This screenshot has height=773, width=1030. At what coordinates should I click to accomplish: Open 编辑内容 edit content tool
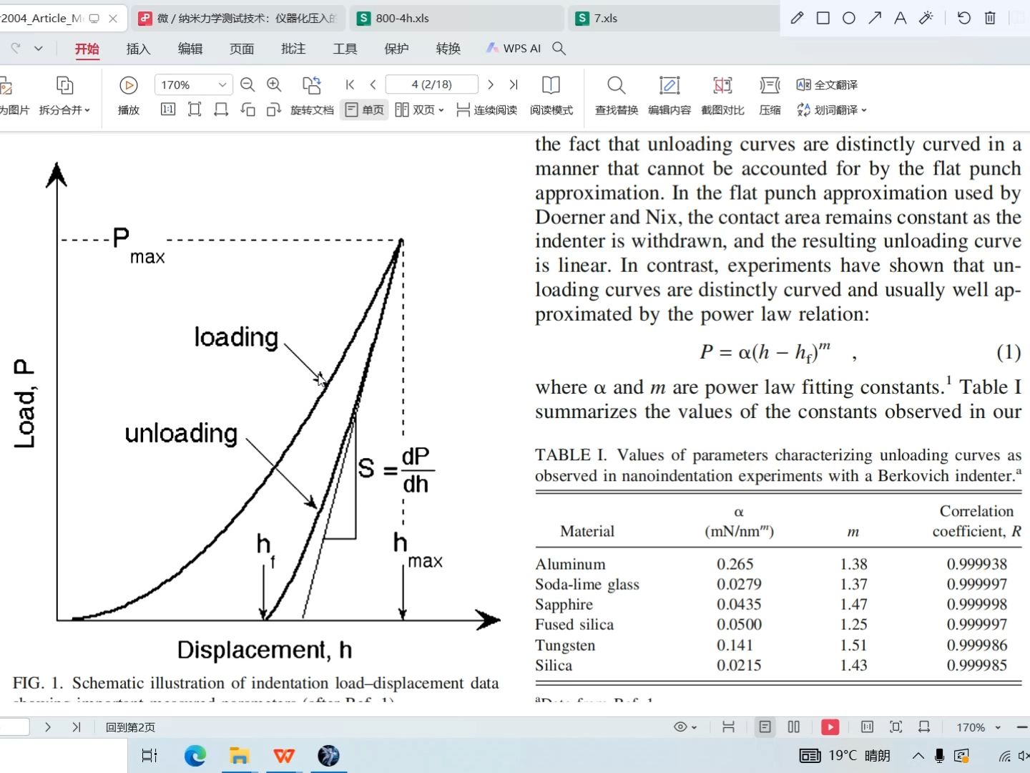tap(669, 95)
